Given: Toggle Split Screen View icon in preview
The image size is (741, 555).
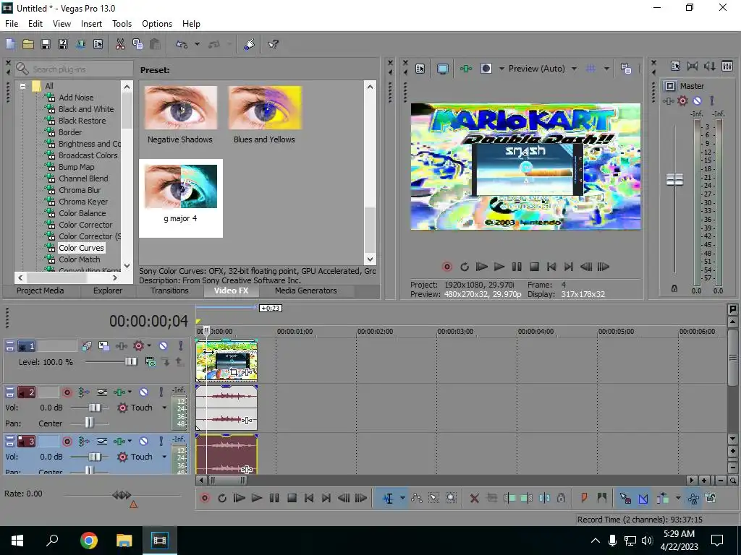Looking at the screenshot, I should pos(486,69).
